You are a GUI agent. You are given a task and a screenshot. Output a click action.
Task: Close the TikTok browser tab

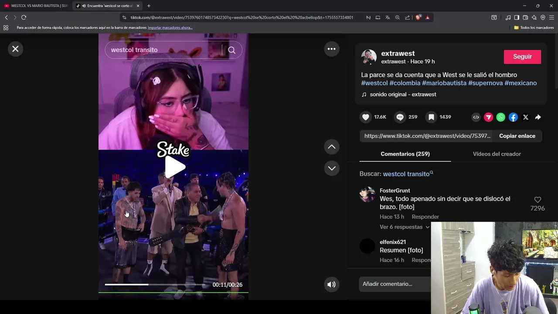click(x=138, y=6)
